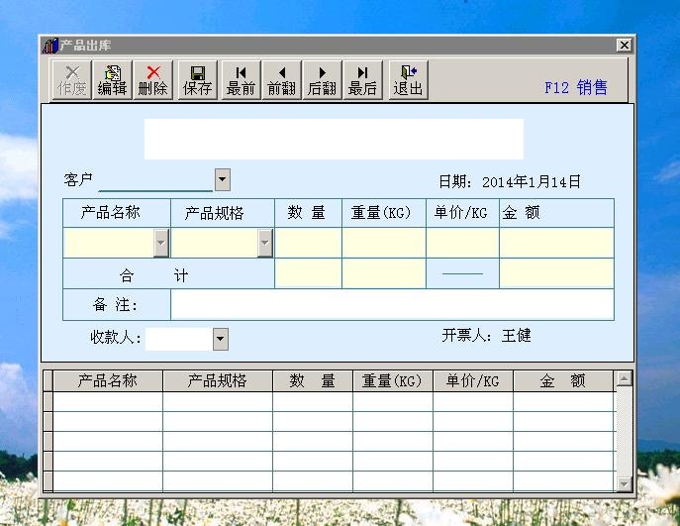Open the 产品名称 product name dropdown
This screenshot has height=526, width=680.
[161, 243]
